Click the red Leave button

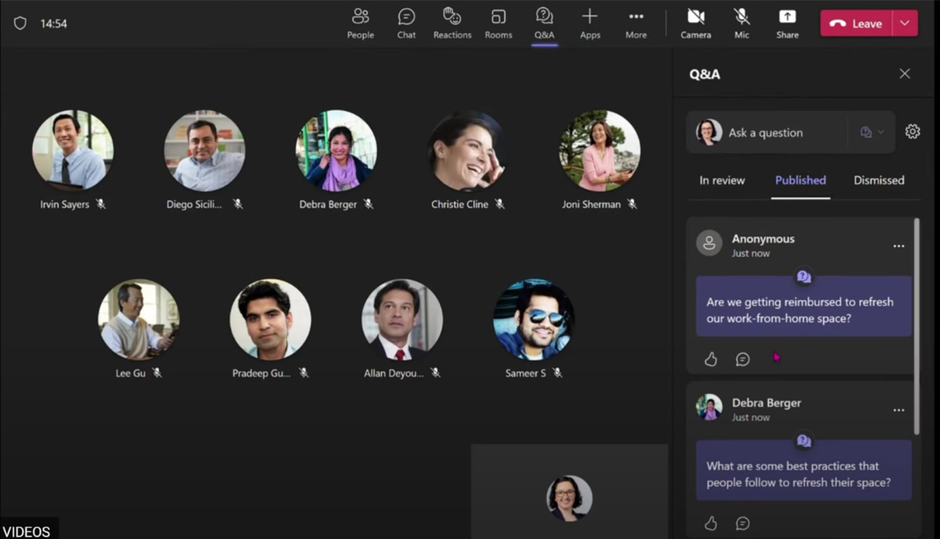click(856, 23)
